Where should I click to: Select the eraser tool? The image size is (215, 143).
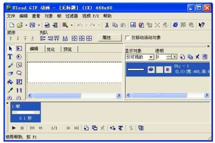(10, 73)
